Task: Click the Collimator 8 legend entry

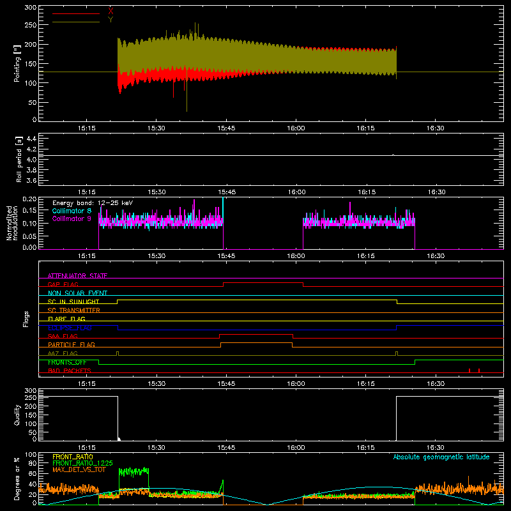Action: pyautogui.click(x=72, y=211)
